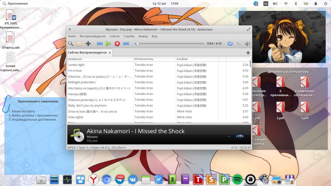Sort playlist by Название column header
Image resolution: width=331 pixels, height=186 pixels.
(x=100, y=59)
